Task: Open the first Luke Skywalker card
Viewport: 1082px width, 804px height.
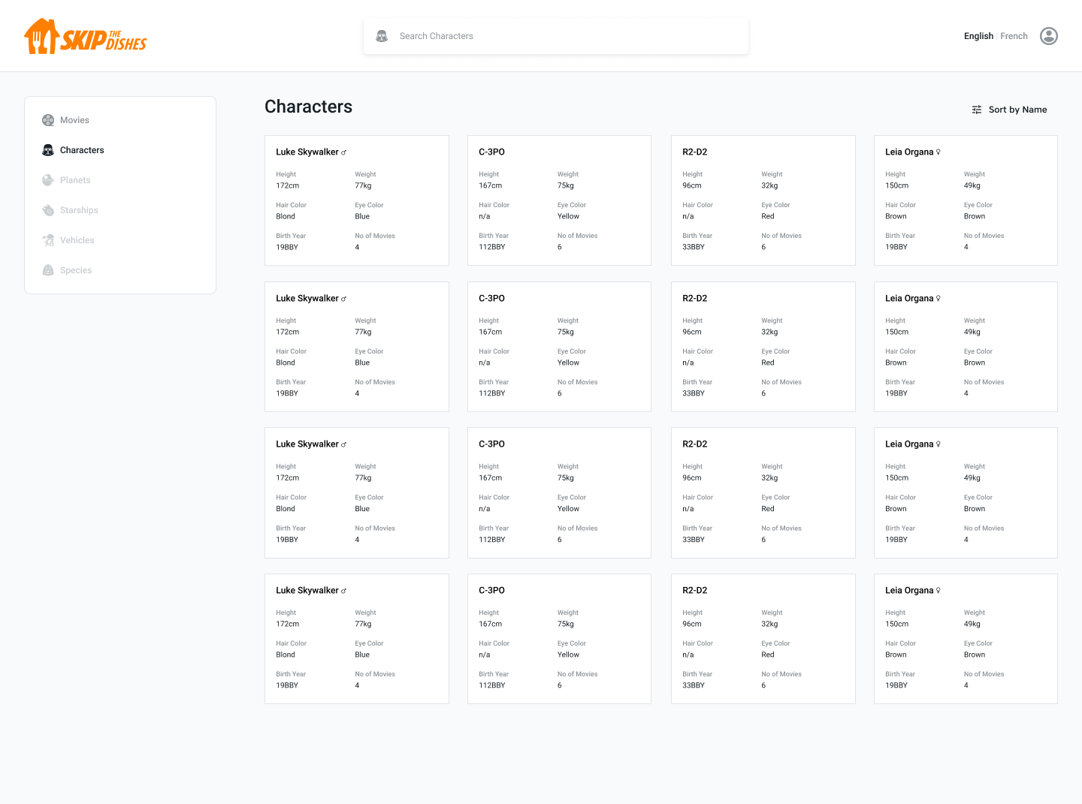Action: [356, 200]
